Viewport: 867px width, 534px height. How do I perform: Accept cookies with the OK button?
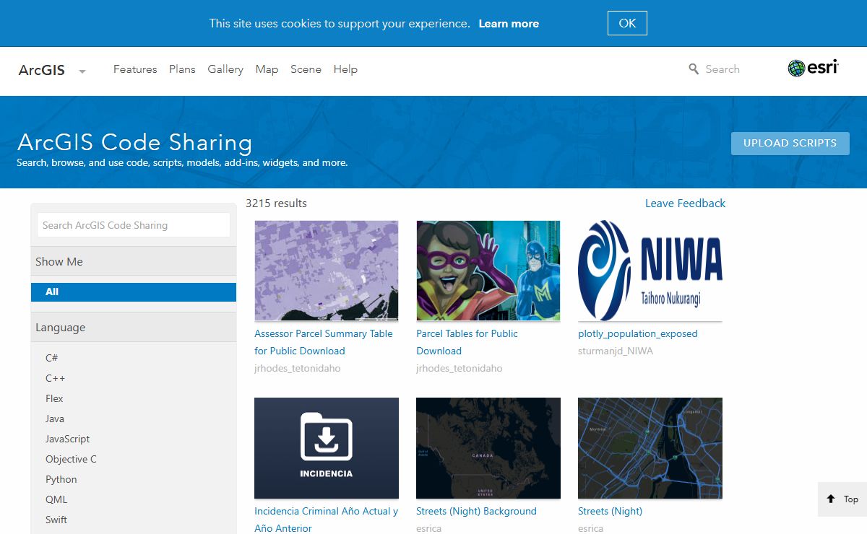(627, 23)
